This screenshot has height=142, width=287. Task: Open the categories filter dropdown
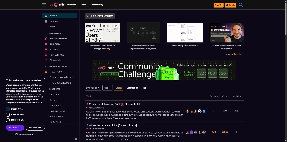click(x=93, y=88)
